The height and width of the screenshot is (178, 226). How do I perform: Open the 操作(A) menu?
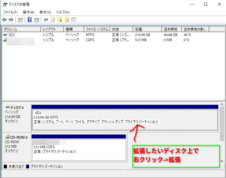(x=29, y=12)
